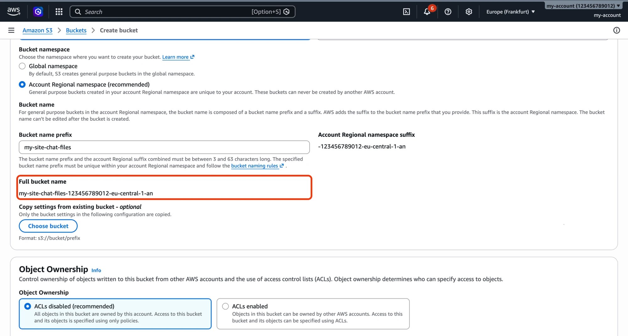
Task: Click the Create bucket breadcrumb text
Action: 119,30
